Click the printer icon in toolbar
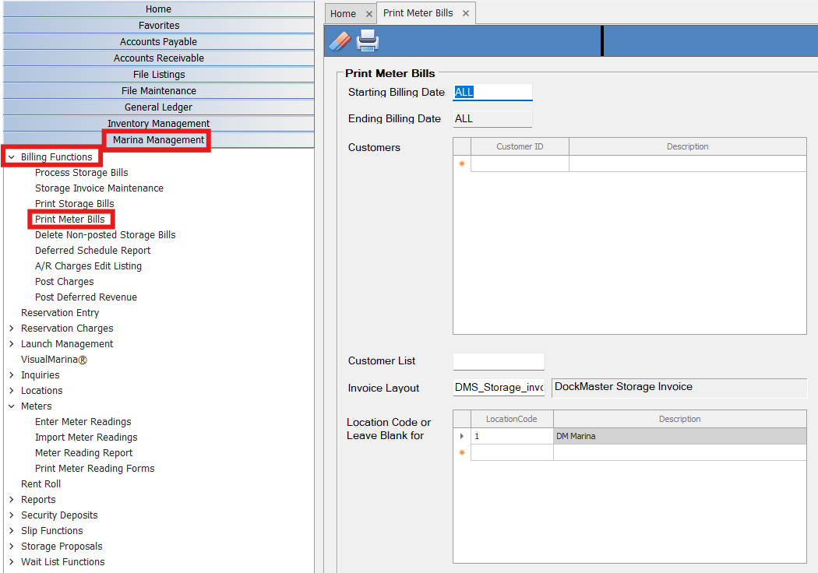 point(368,40)
